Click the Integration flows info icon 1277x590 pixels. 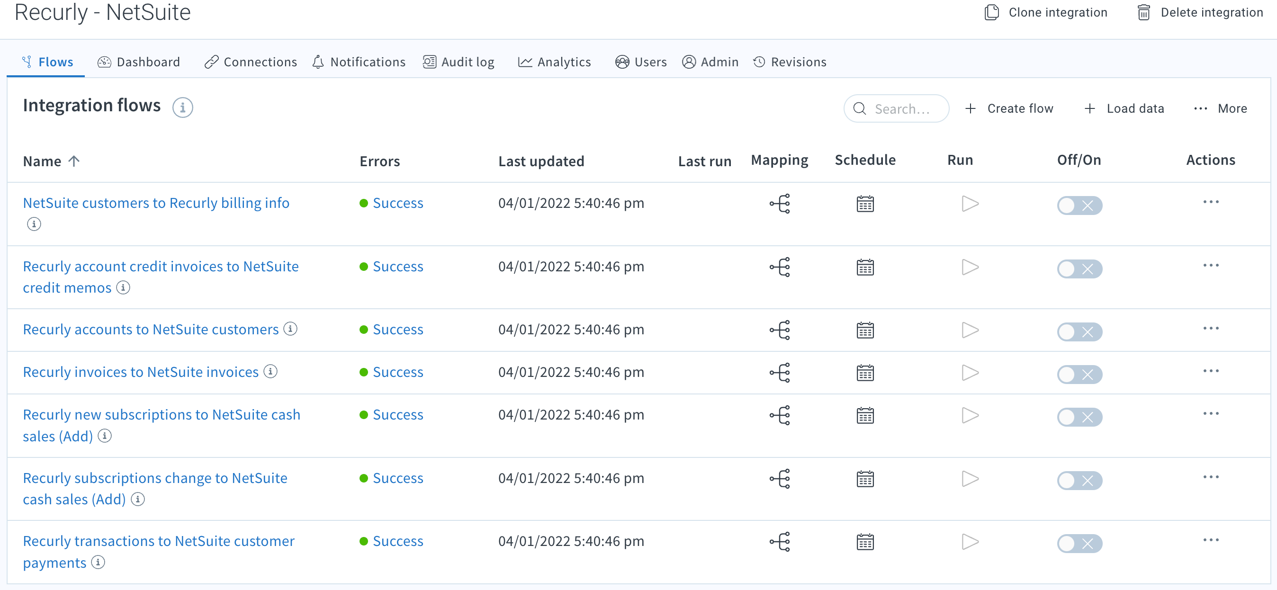pos(182,107)
